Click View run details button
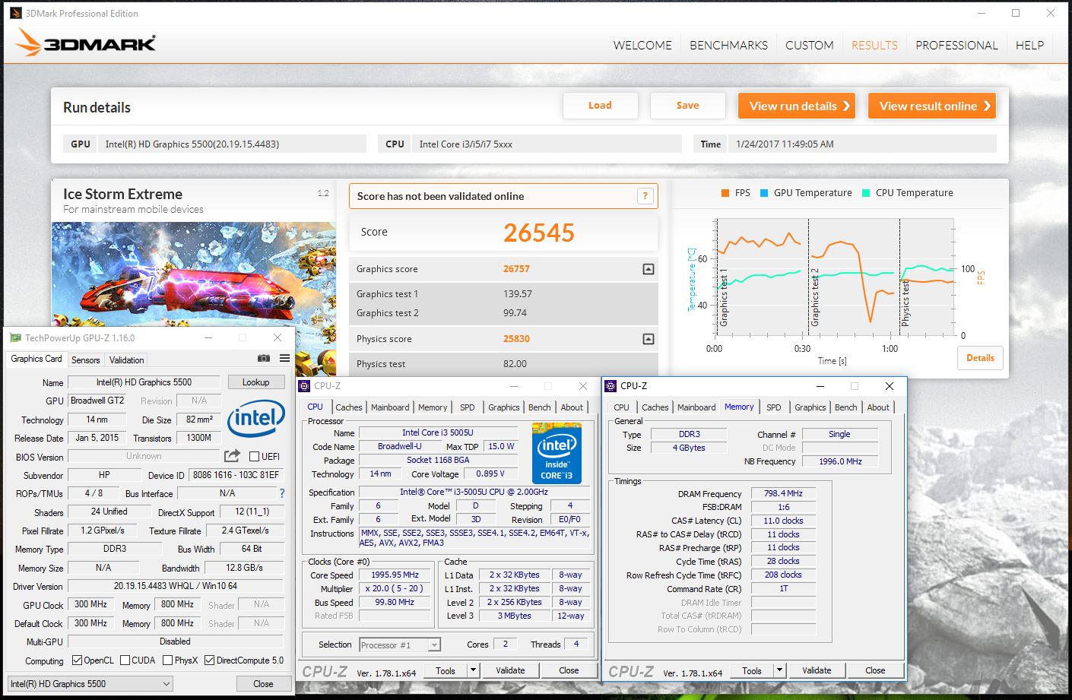Viewport: 1072px width, 700px height. [x=797, y=106]
